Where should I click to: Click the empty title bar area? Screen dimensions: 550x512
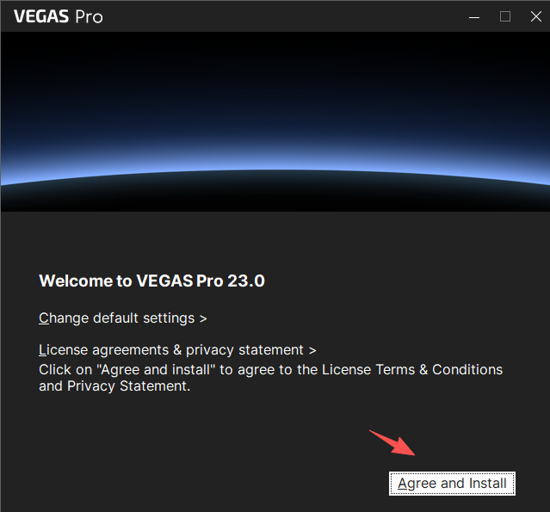pyautogui.click(x=284, y=15)
